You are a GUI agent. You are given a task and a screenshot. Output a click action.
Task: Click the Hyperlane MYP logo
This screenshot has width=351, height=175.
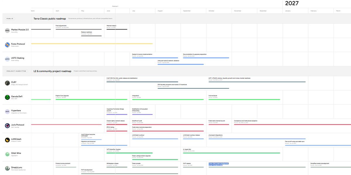(7, 112)
